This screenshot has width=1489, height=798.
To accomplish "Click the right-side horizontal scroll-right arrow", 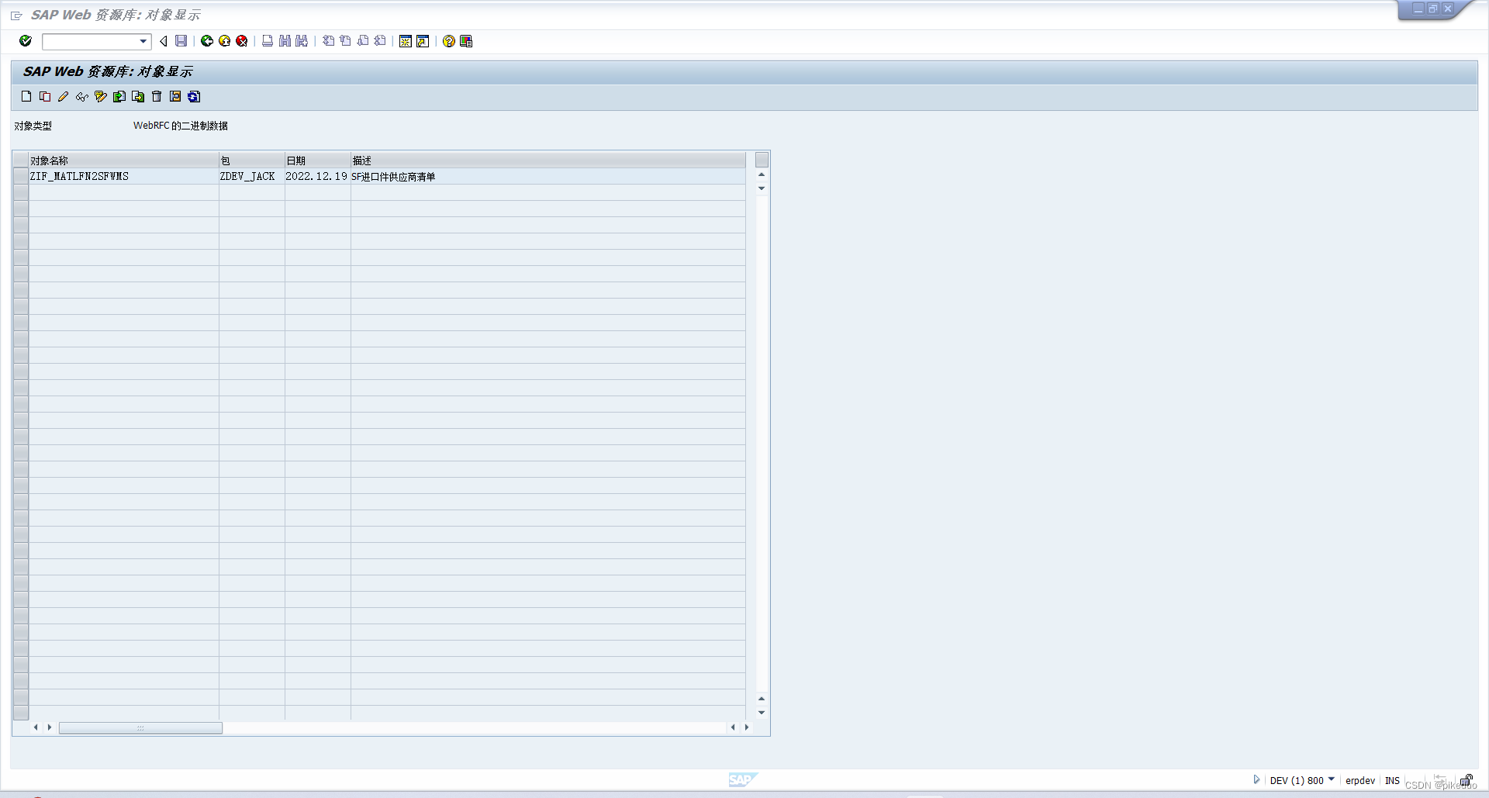I will click(747, 727).
